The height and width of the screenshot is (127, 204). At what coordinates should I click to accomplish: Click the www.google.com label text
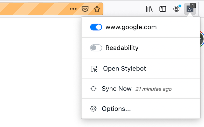[131, 27]
